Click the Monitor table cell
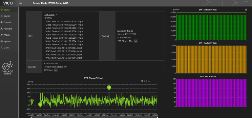The height and width of the screenshot is (118, 252). pos(34,67)
